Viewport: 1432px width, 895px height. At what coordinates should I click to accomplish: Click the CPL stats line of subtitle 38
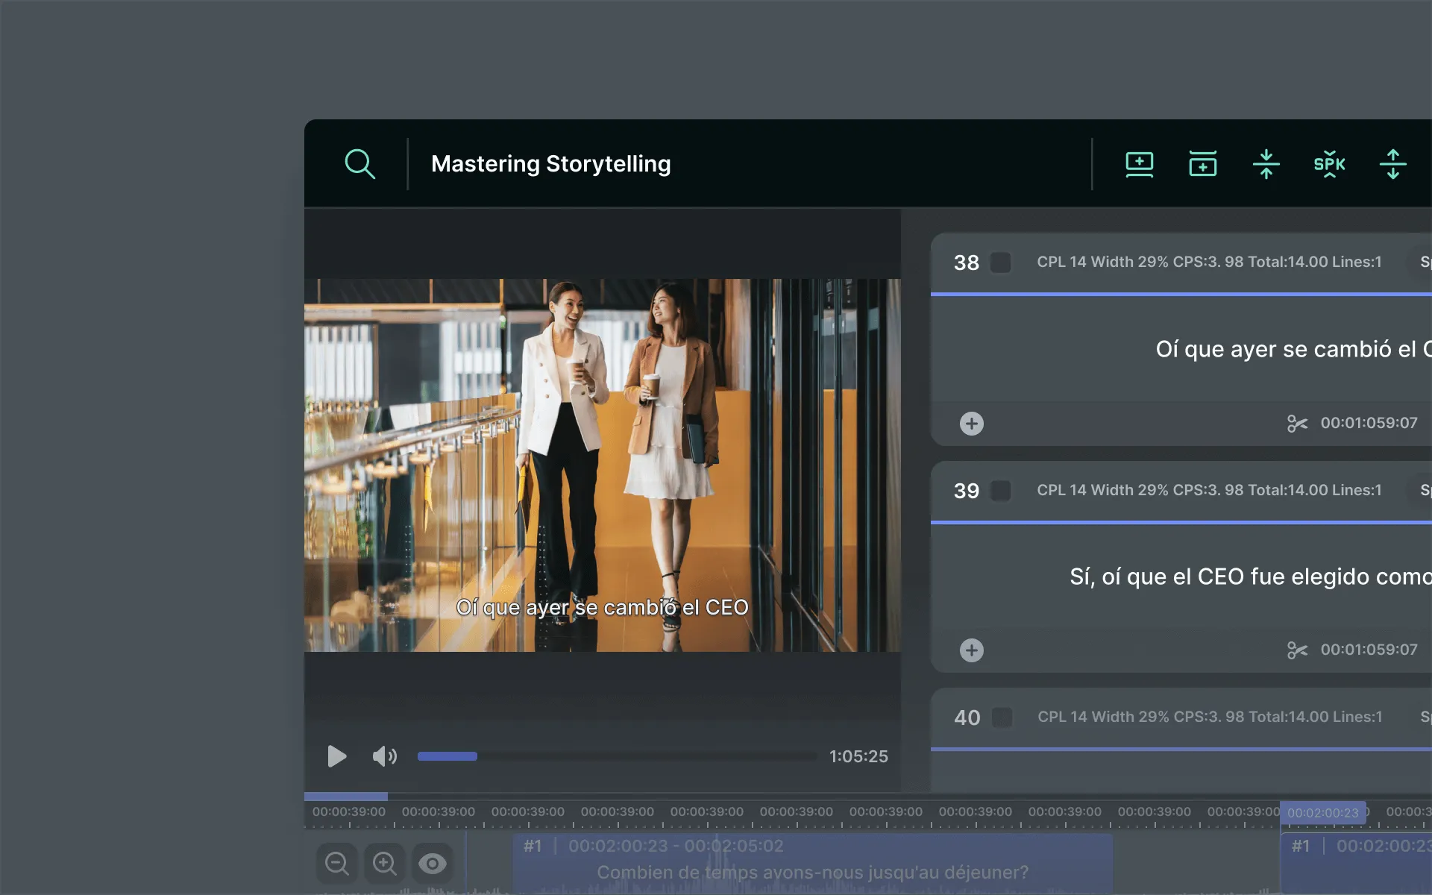tap(1209, 262)
